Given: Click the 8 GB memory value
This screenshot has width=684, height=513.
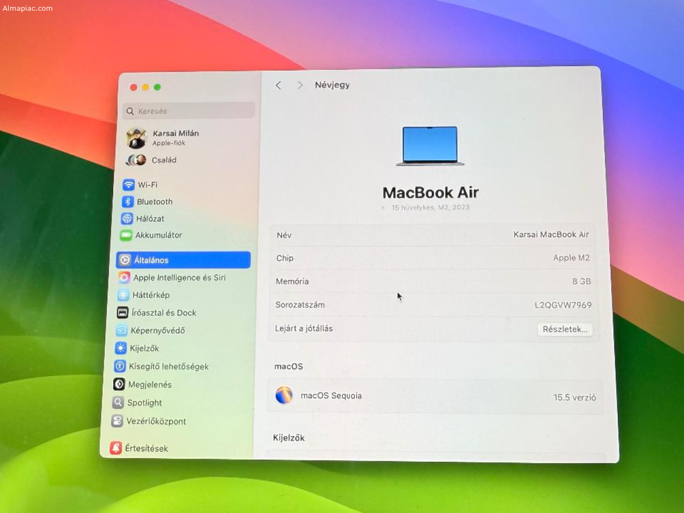Looking at the screenshot, I should 581,281.
